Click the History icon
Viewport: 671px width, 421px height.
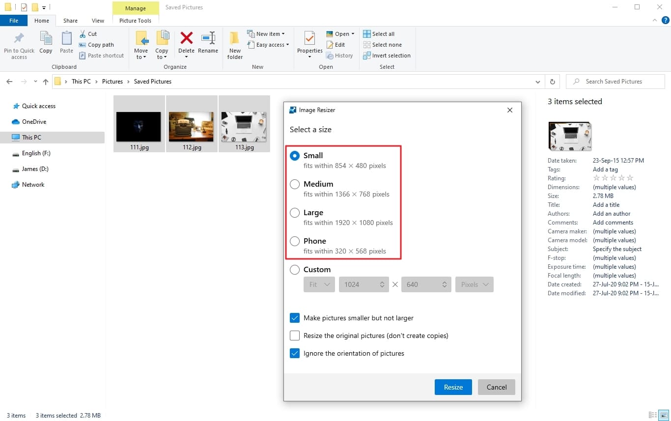coord(340,56)
